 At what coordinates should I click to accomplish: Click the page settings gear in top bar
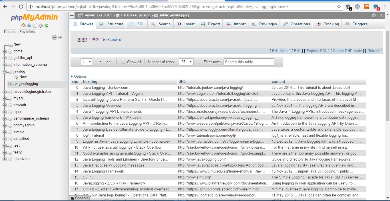(x=374, y=15)
